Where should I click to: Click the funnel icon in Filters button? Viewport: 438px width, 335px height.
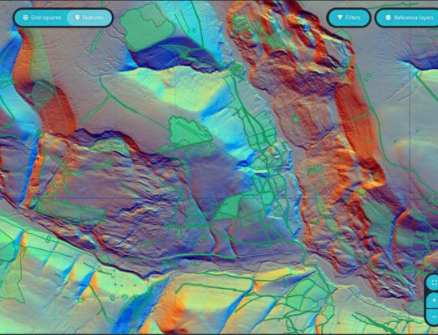tap(340, 18)
